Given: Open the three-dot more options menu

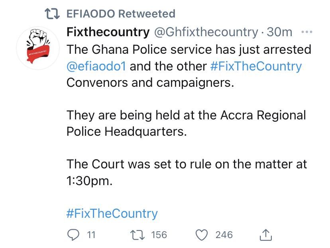Looking at the screenshot, I should click(x=307, y=32).
